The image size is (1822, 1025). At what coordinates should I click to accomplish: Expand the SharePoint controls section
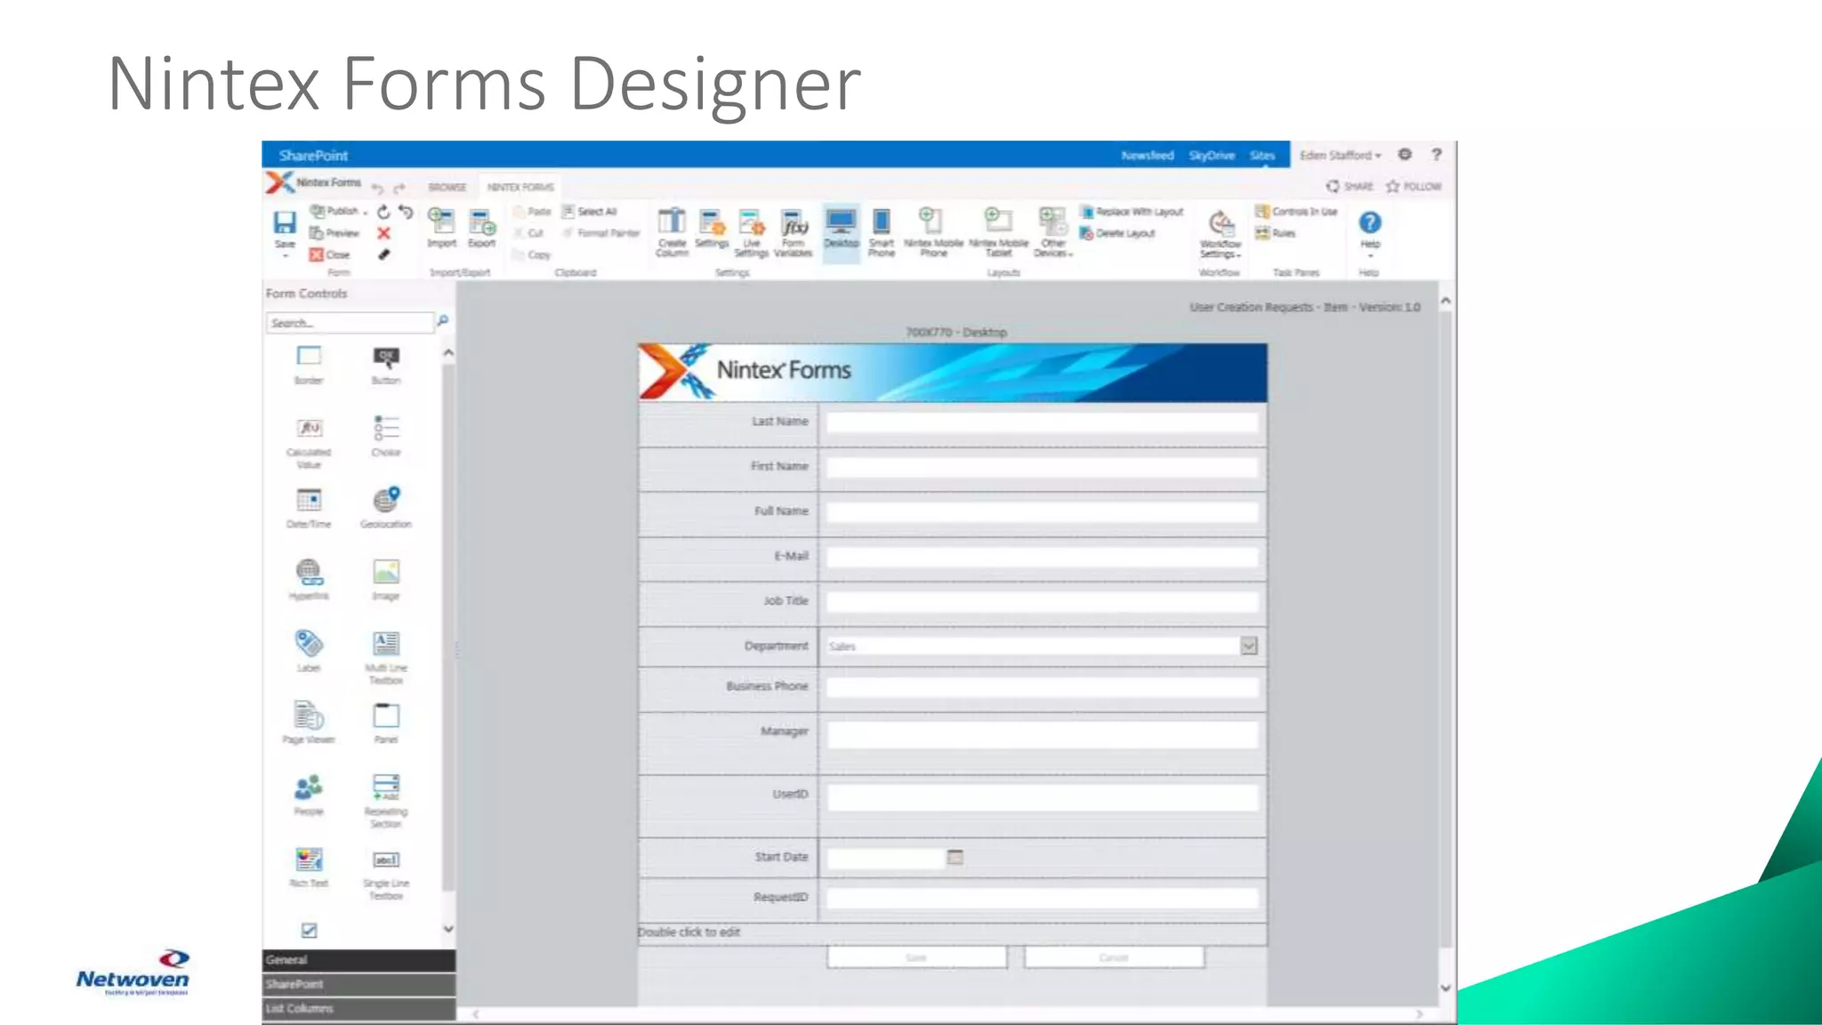coord(359,984)
